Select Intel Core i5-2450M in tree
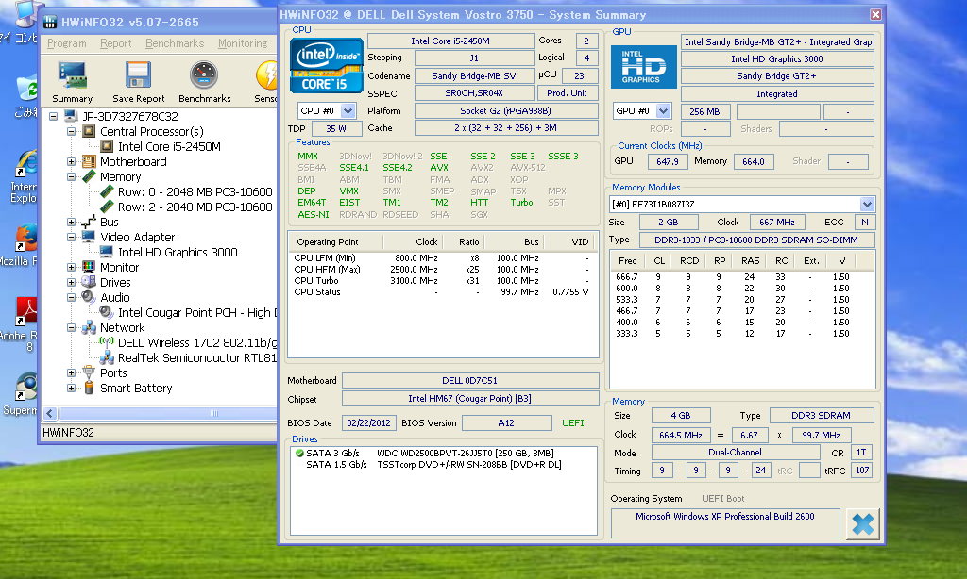The width and height of the screenshot is (967, 579). click(x=168, y=146)
